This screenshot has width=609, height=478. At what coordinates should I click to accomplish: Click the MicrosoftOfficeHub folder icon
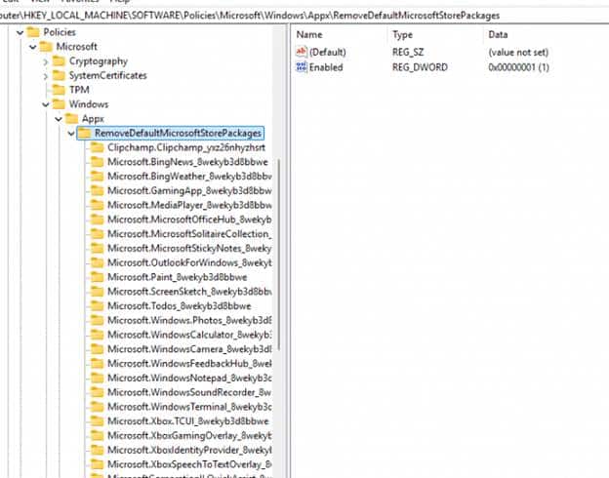97,219
